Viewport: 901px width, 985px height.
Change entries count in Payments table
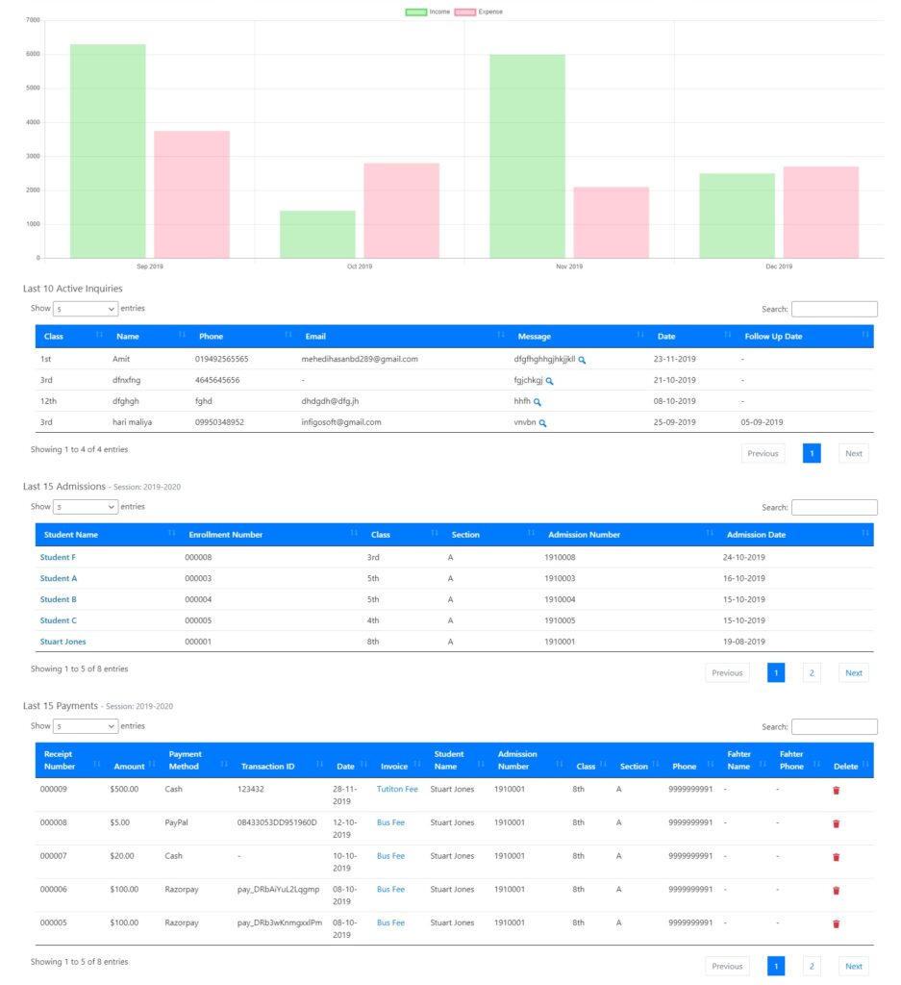[x=86, y=726]
